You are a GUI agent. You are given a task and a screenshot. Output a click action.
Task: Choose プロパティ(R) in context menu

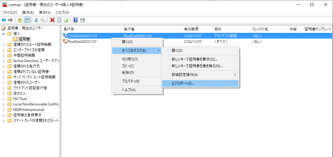coord(137,81)
